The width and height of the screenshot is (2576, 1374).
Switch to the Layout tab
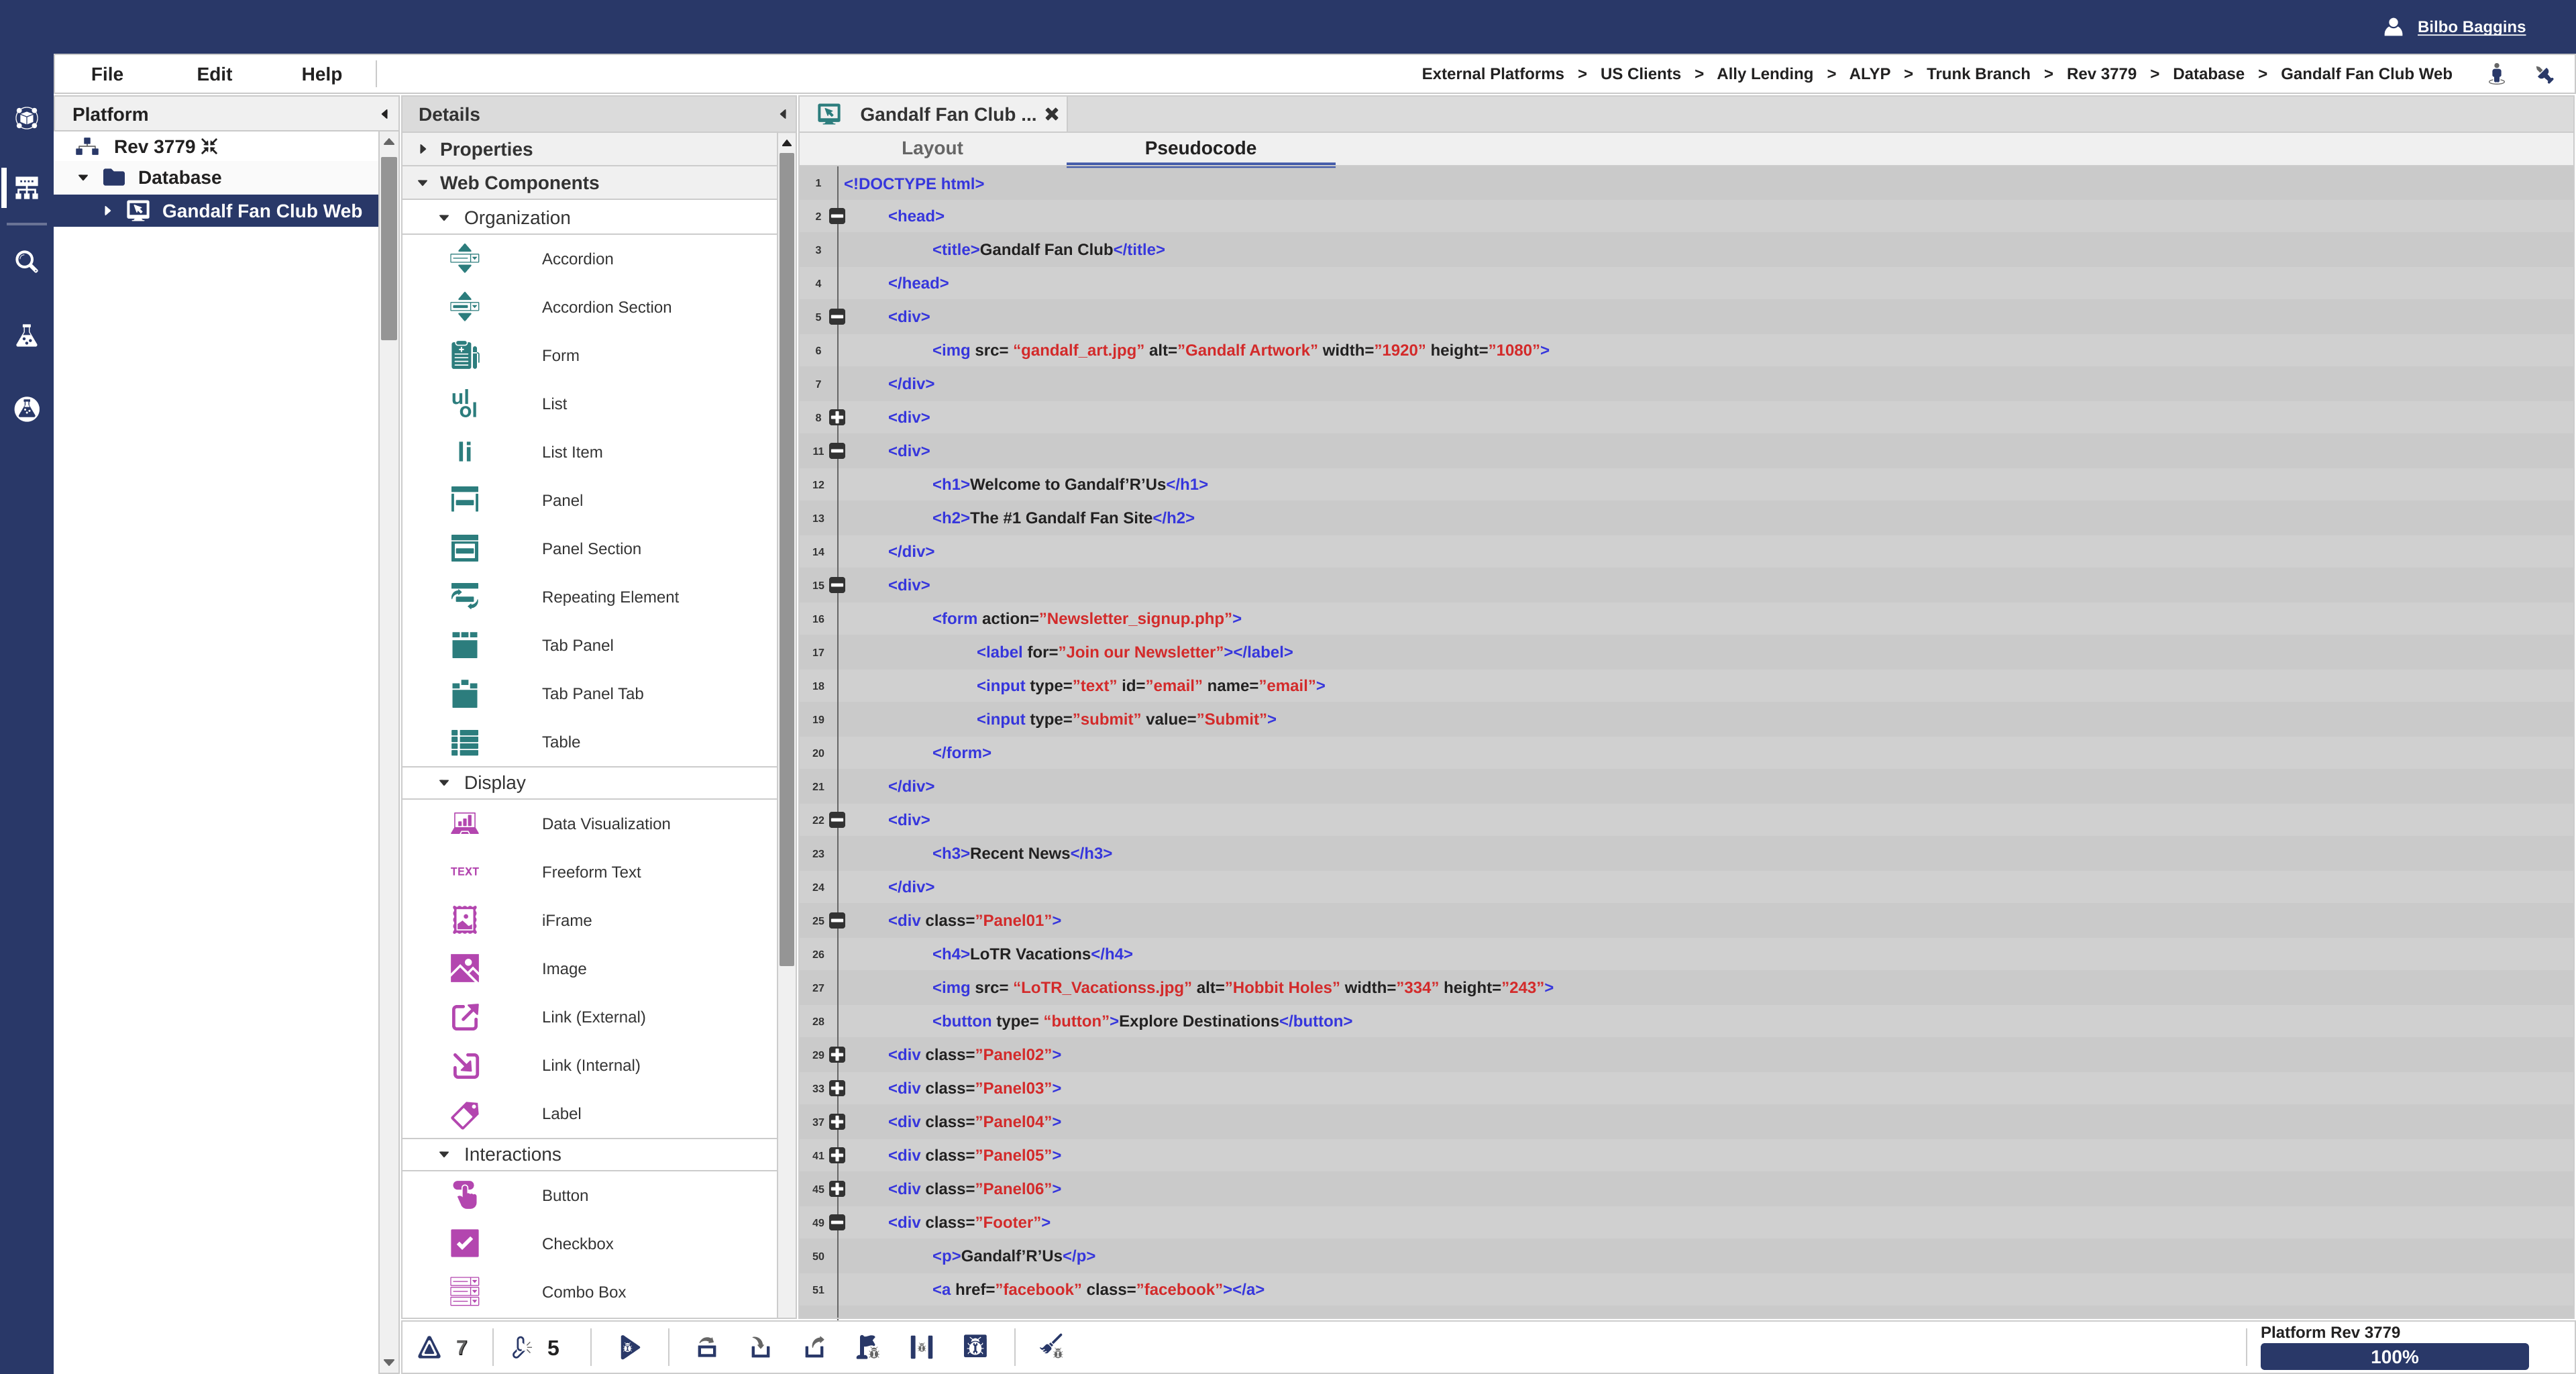(x=931, y=148)
